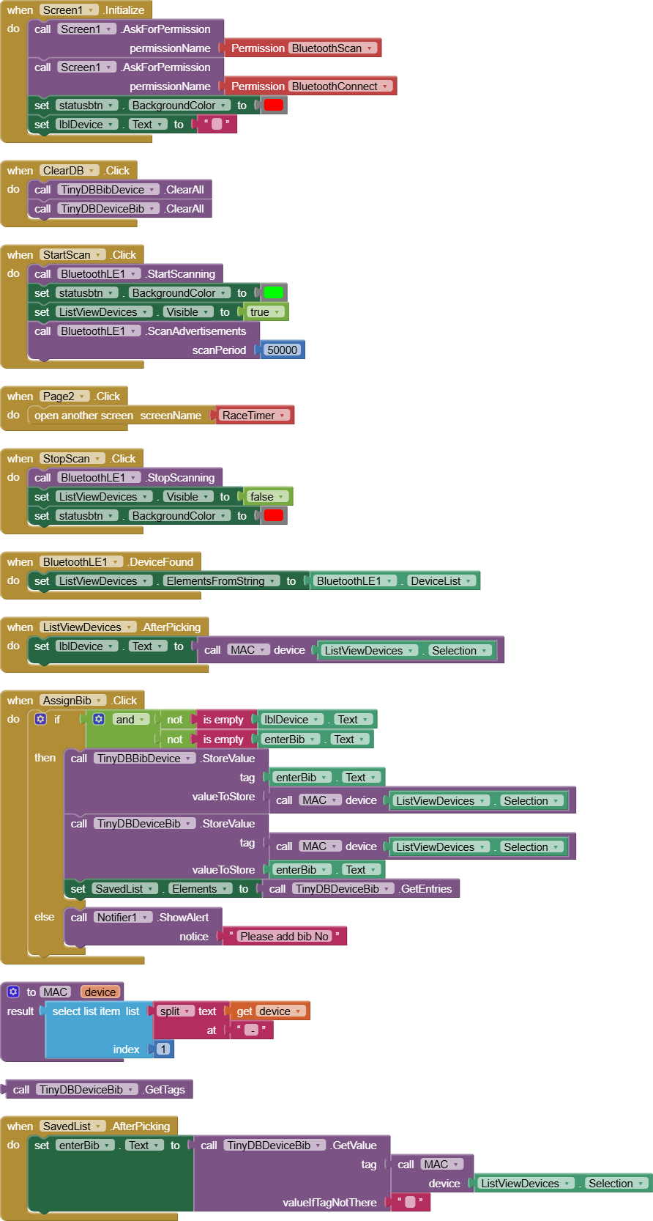Open the get device variable dropdown
653x1221 pixels.
[x=298, y=1011]
